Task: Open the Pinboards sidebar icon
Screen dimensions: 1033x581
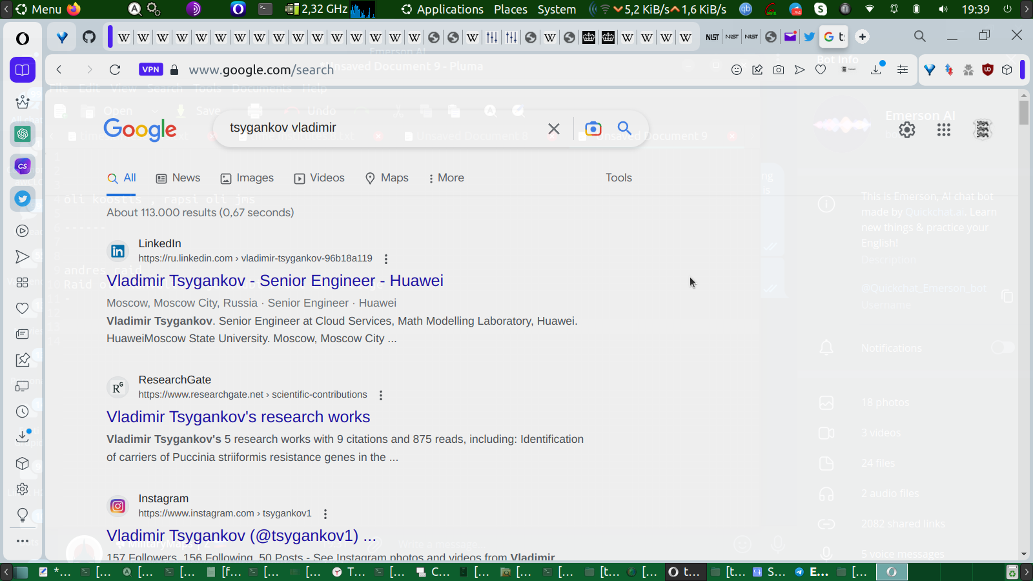Action: pyautogui.click(x=23, y=360)
